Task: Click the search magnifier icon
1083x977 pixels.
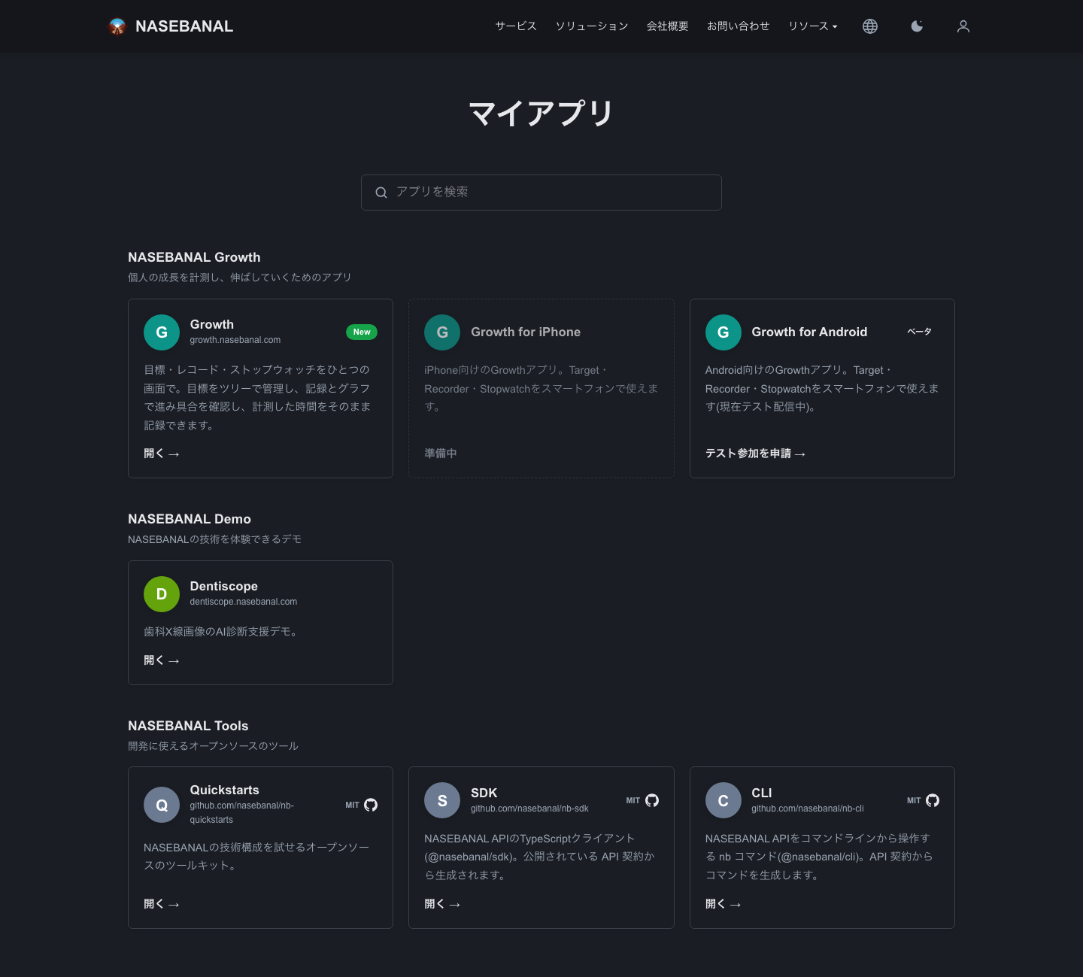Action: 381,193
